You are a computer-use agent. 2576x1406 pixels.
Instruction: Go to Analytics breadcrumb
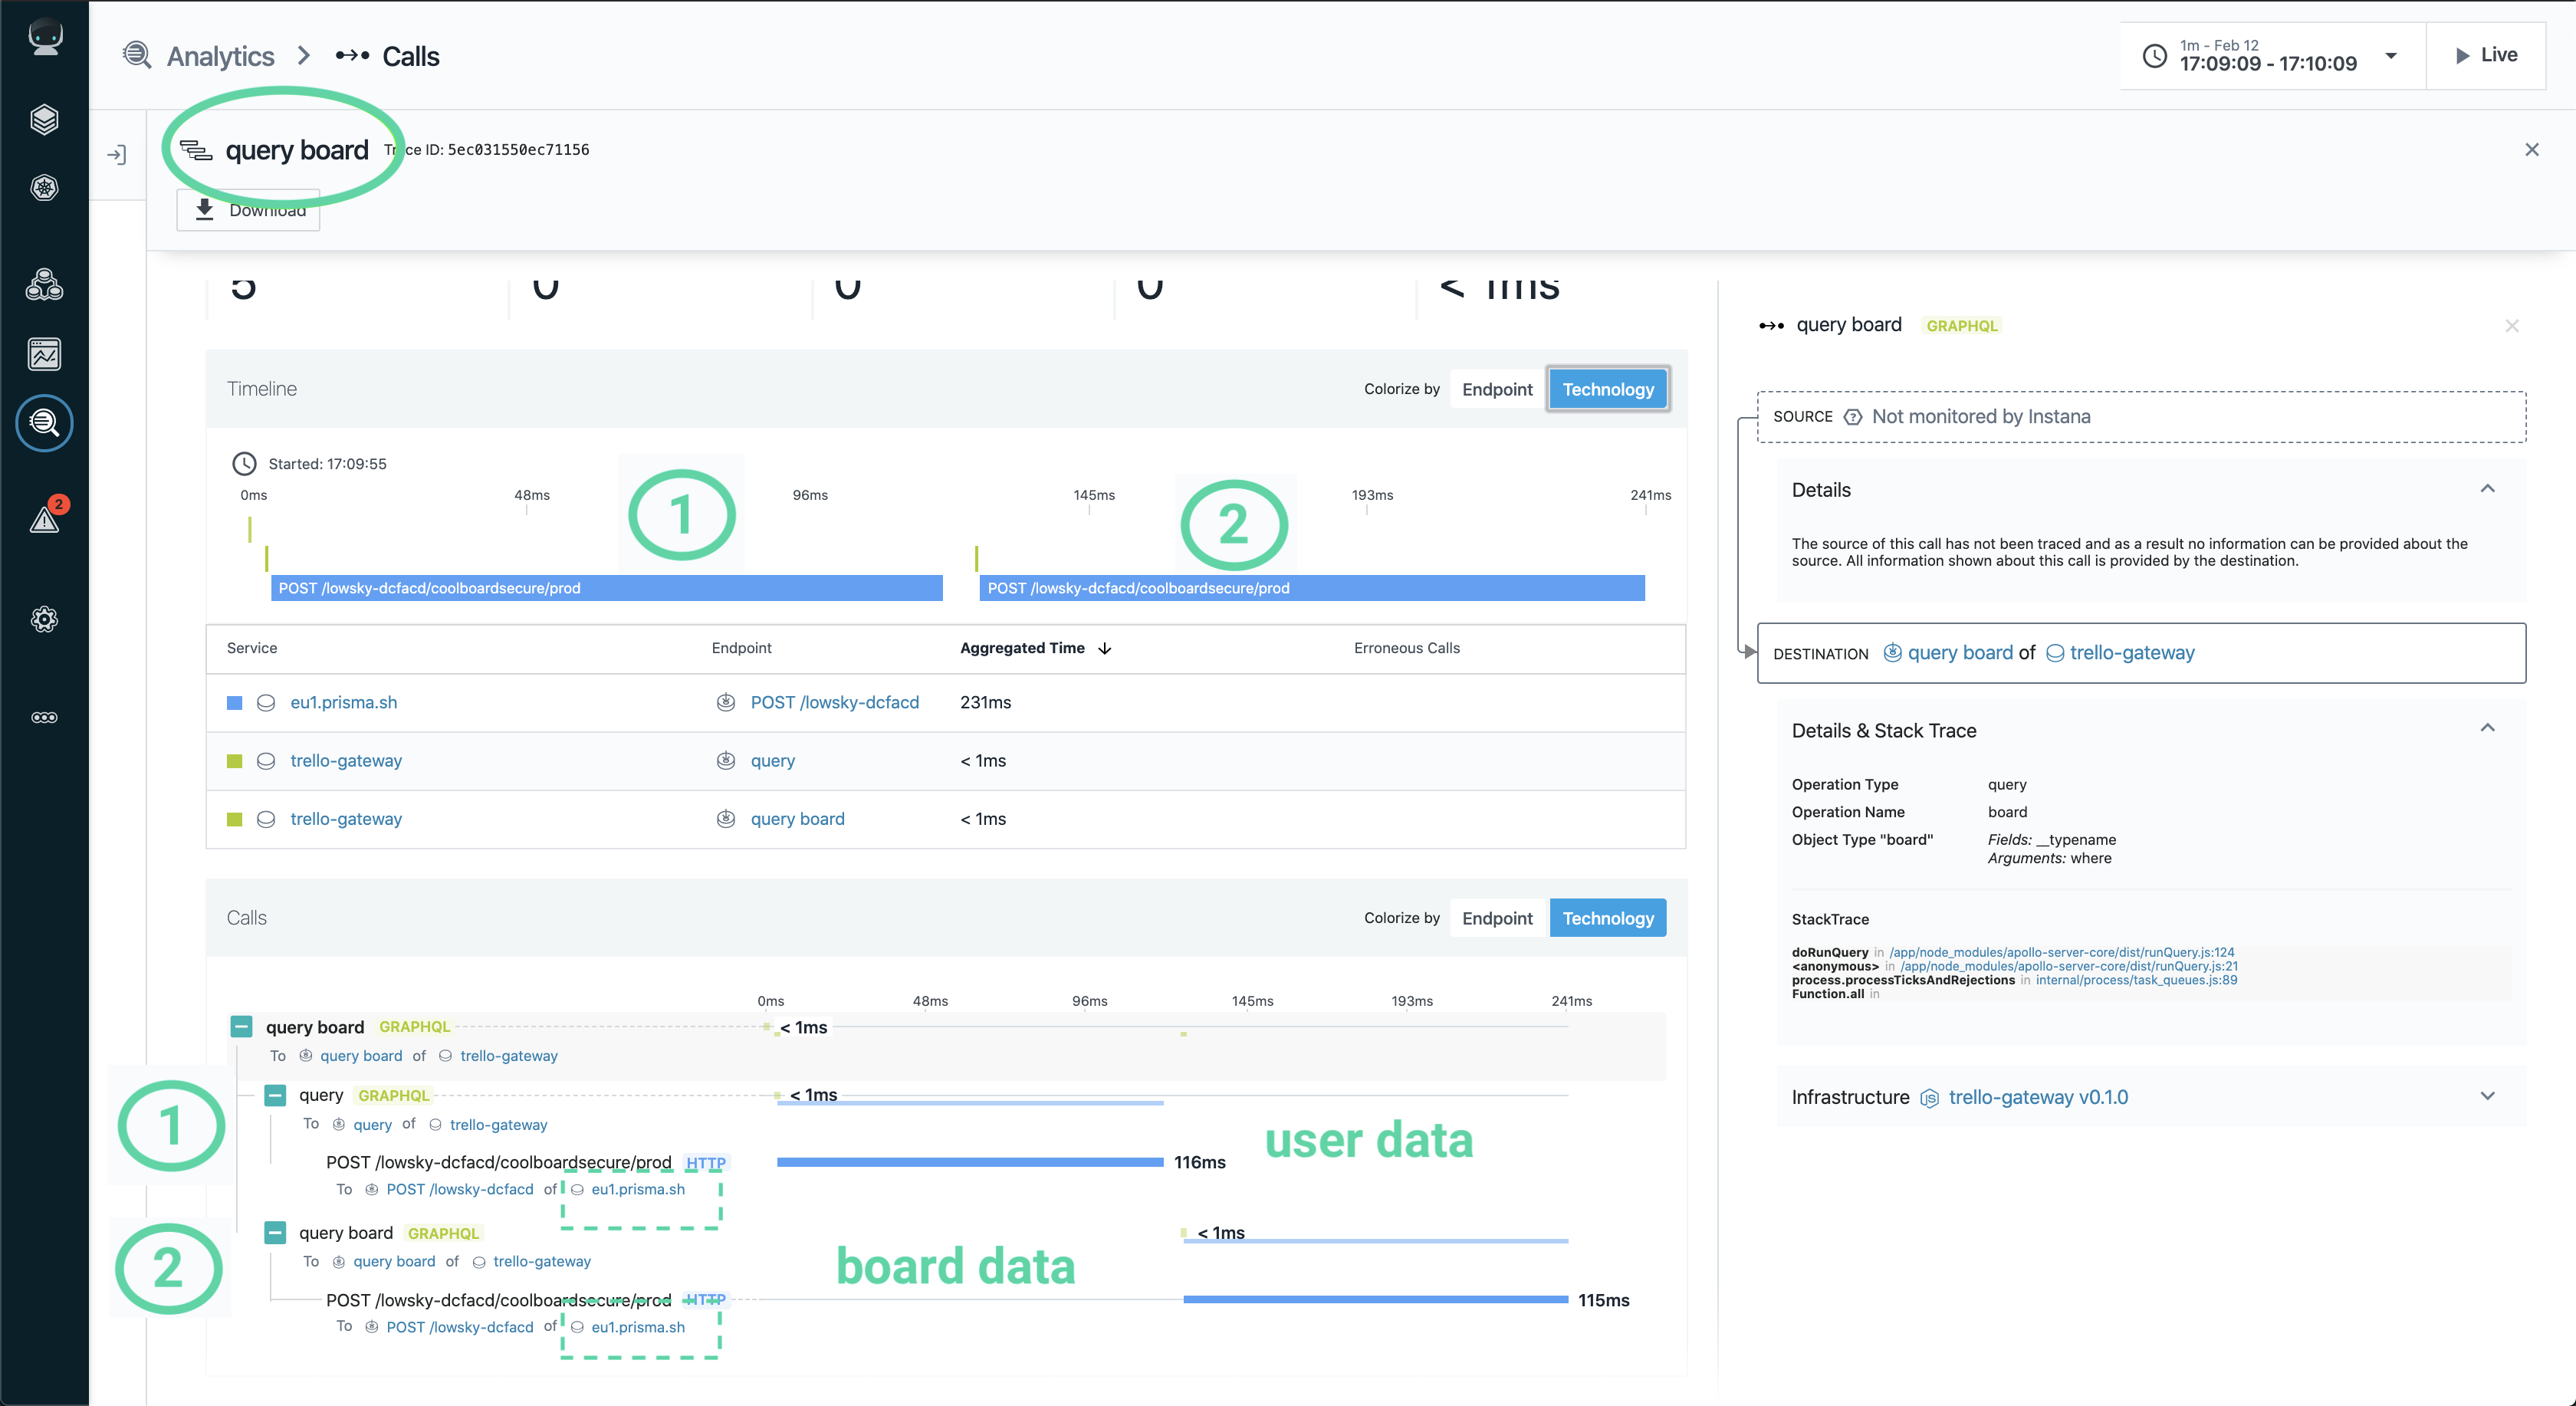pos(220,56)
